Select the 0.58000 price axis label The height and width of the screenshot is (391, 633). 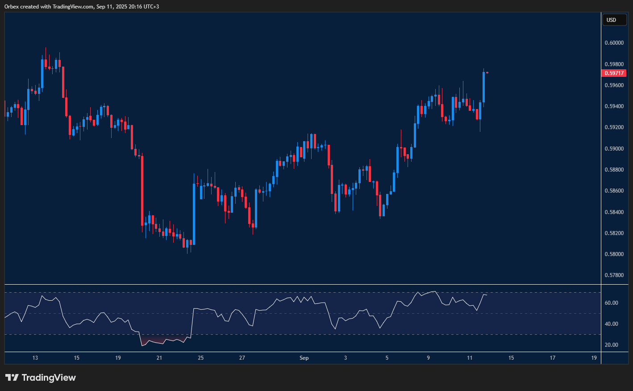pyautogui.click(x=614, y=254)
